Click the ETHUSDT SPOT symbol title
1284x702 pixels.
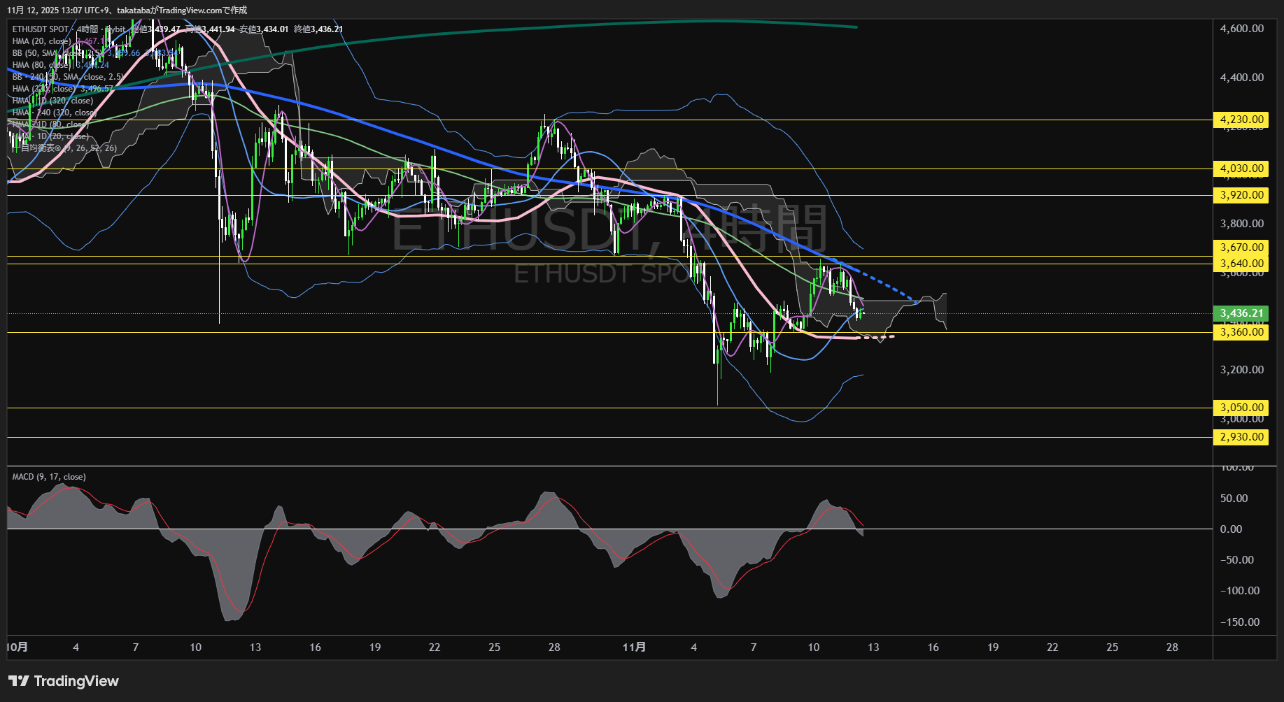[x=41, y=29]
